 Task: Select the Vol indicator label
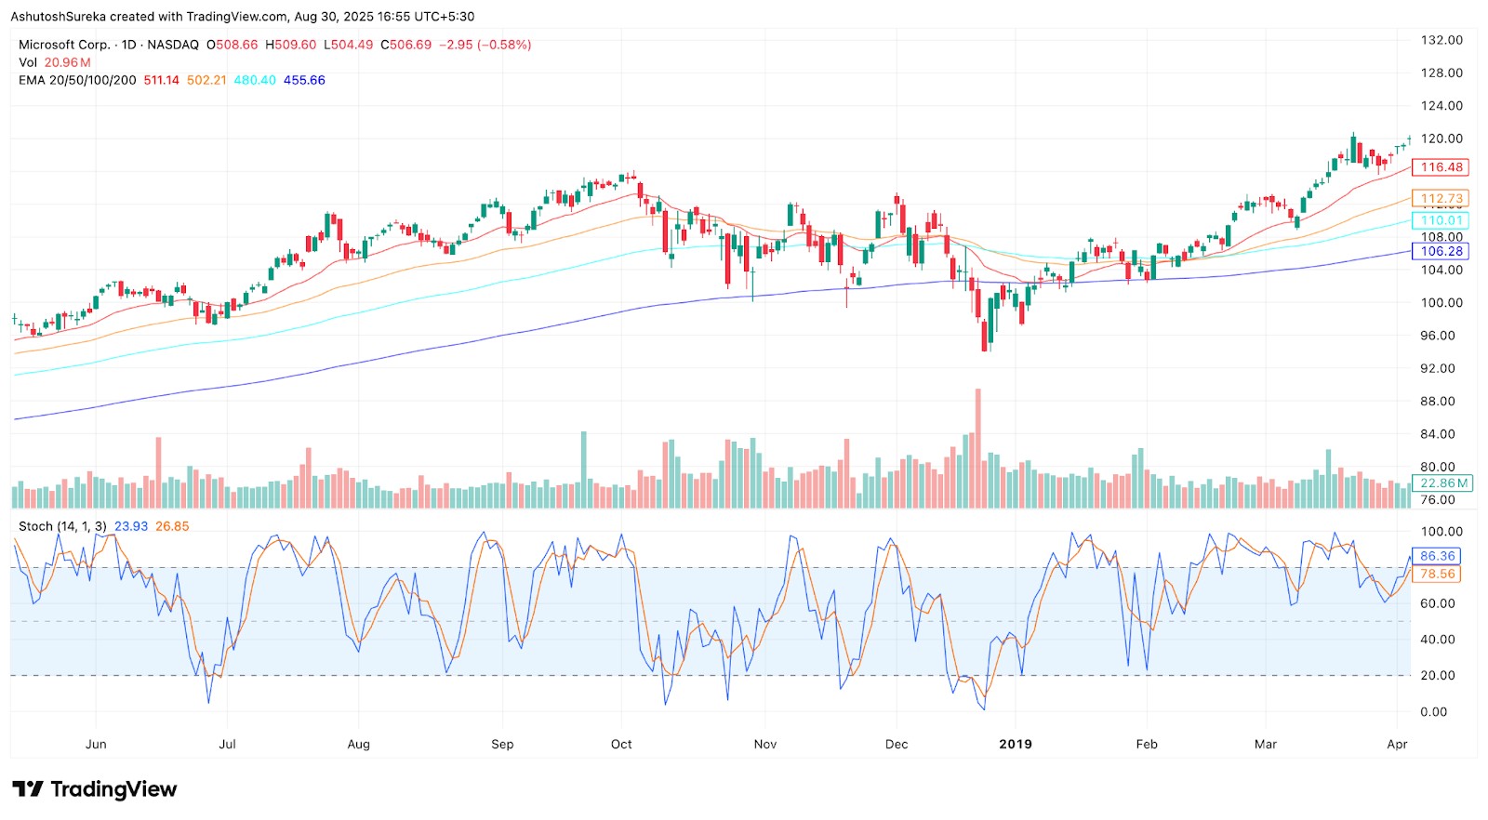pos(28,62)
